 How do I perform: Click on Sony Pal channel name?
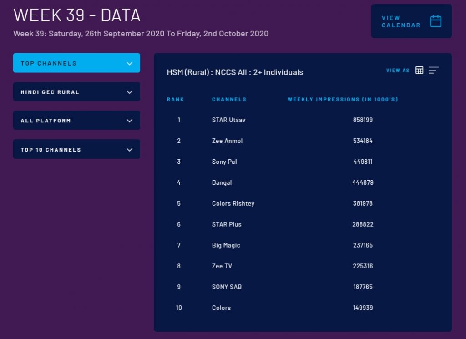pos(224,162)
